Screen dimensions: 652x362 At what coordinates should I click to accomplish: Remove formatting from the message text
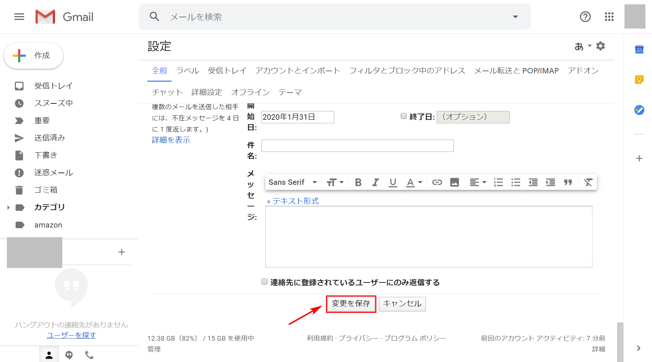588,182
